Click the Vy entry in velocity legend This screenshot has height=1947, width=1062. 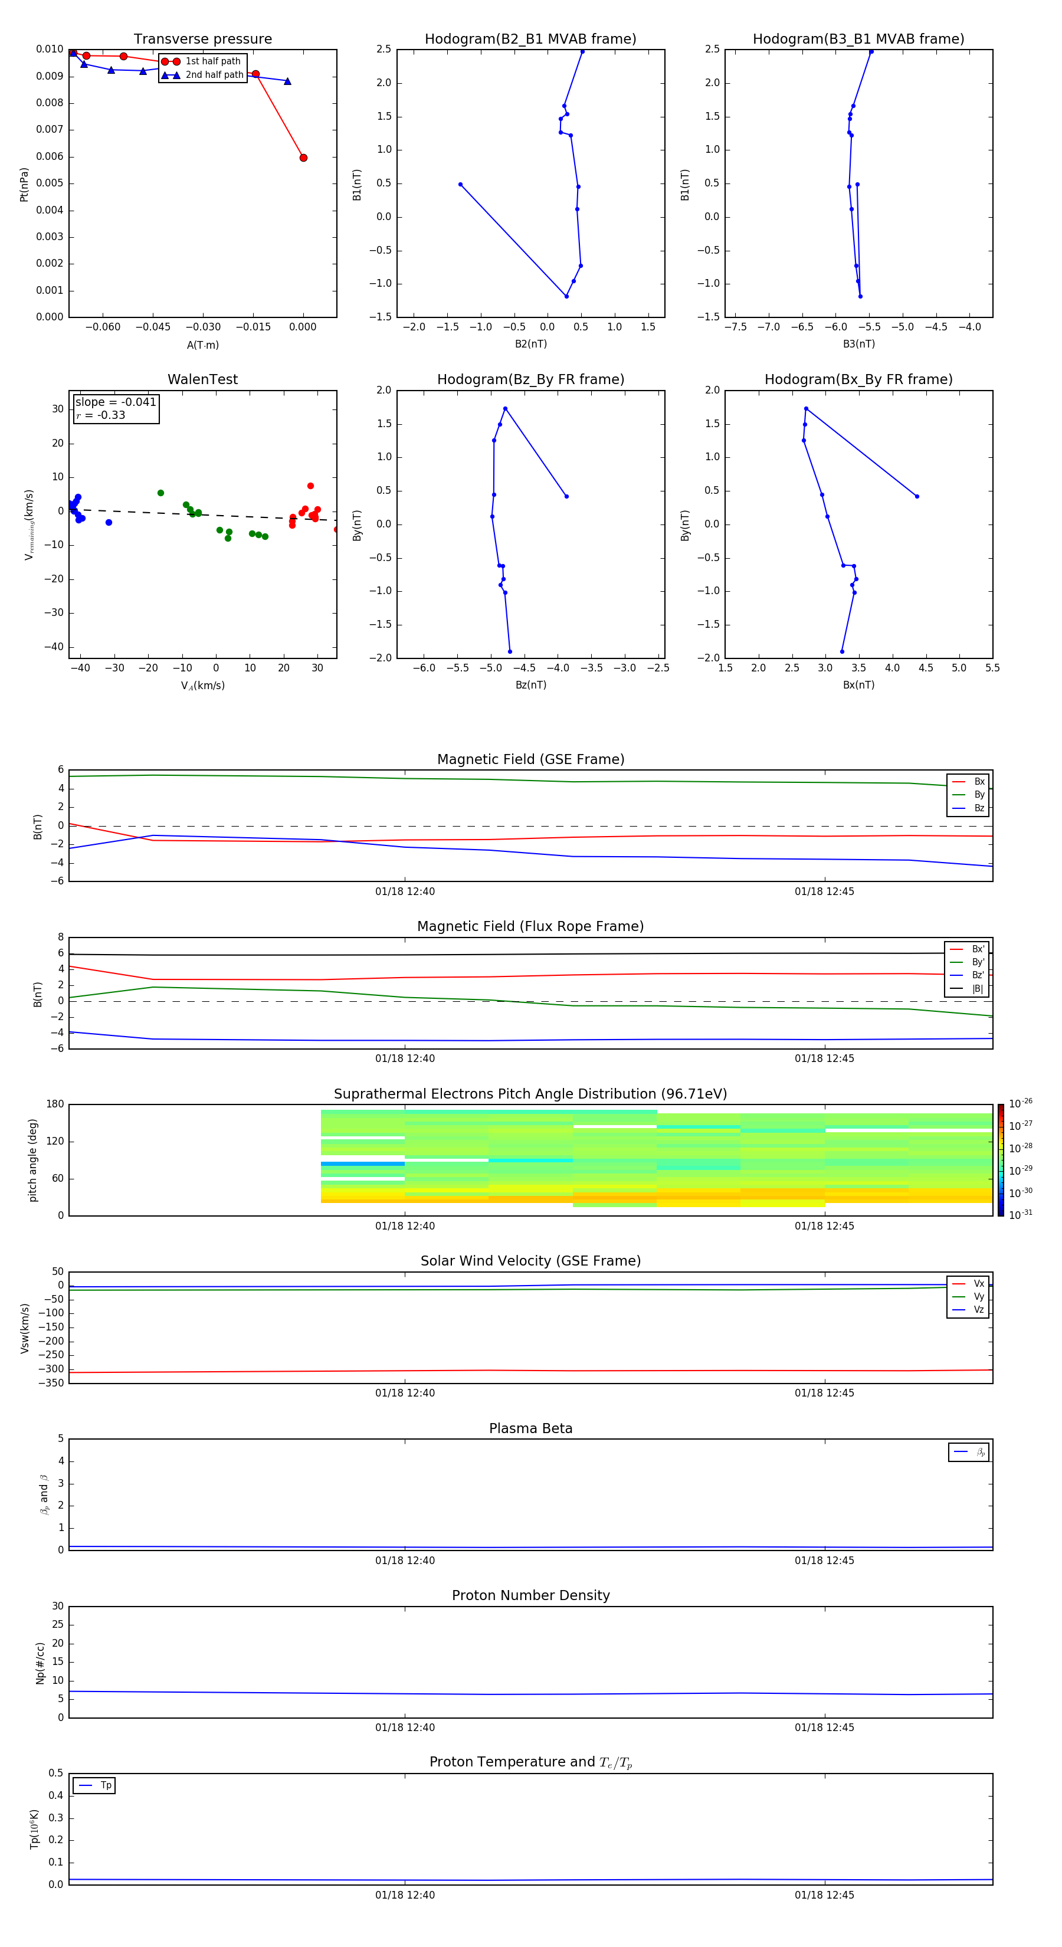968,1296
